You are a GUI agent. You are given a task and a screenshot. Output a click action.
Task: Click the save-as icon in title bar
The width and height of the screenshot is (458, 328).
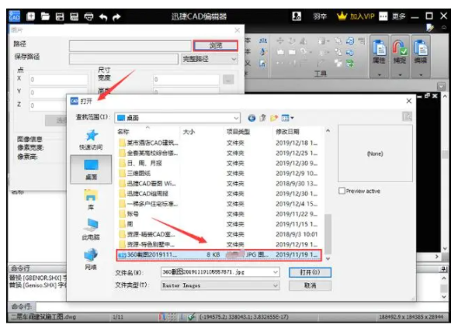tap(75, 16)
